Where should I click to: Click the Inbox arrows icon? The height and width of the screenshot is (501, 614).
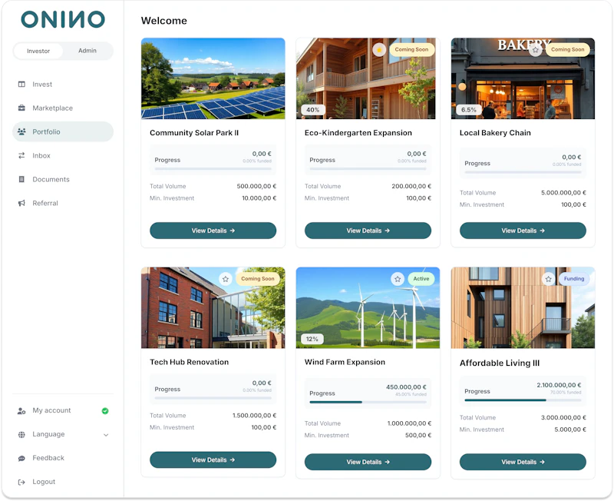[x=21, y=156]
